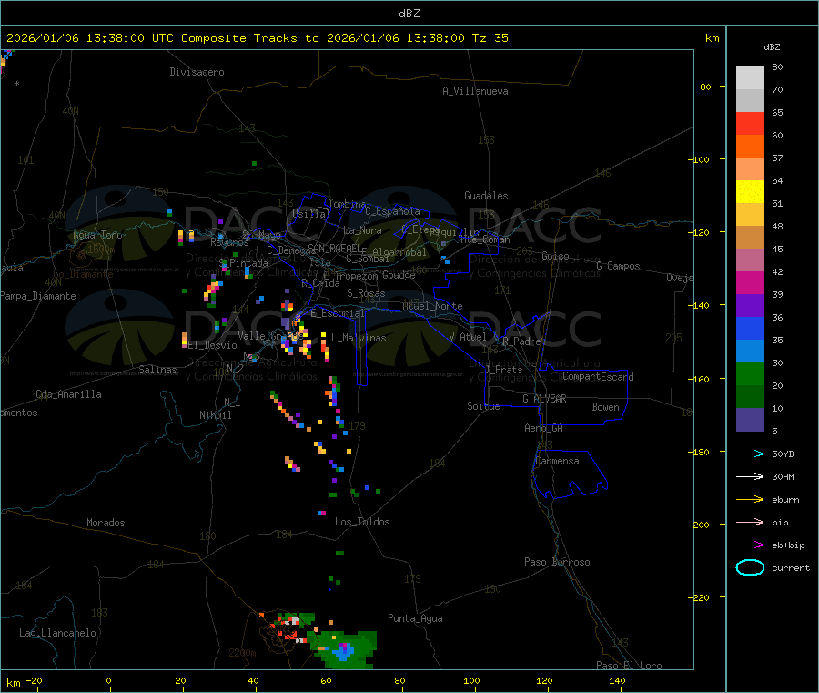Click the G_Campos map label
This screenshot has height=693, width=819.
point(618,266)
